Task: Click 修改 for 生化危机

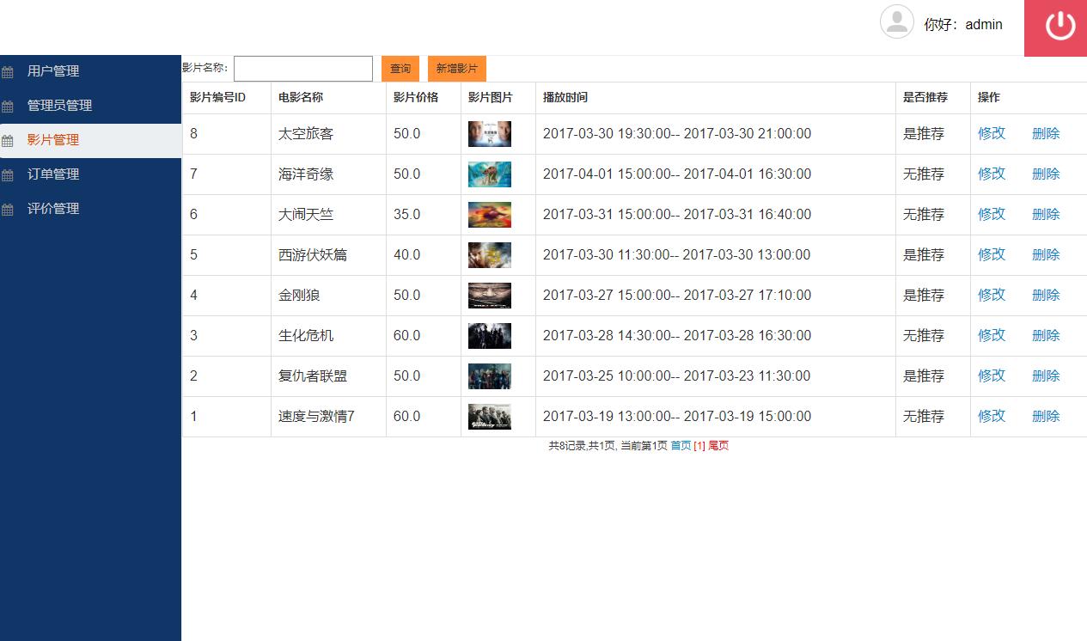Action: click(992, 335)
